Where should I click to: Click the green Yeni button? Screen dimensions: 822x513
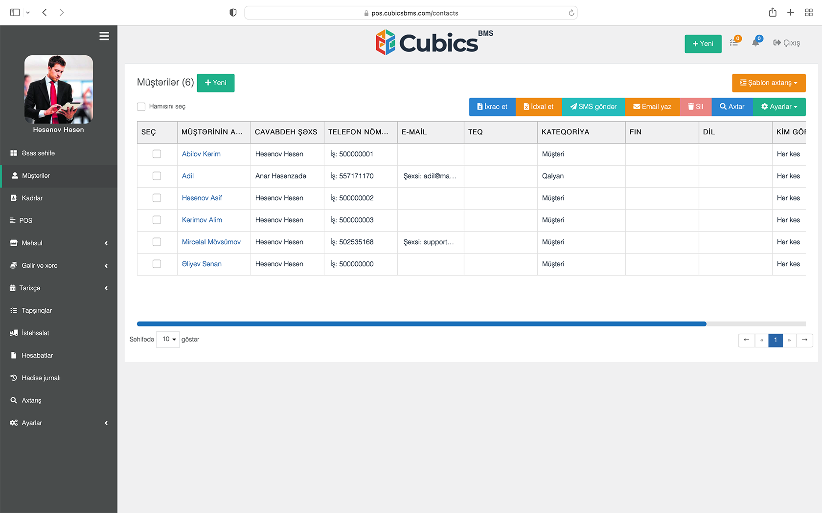click(215, 83)
